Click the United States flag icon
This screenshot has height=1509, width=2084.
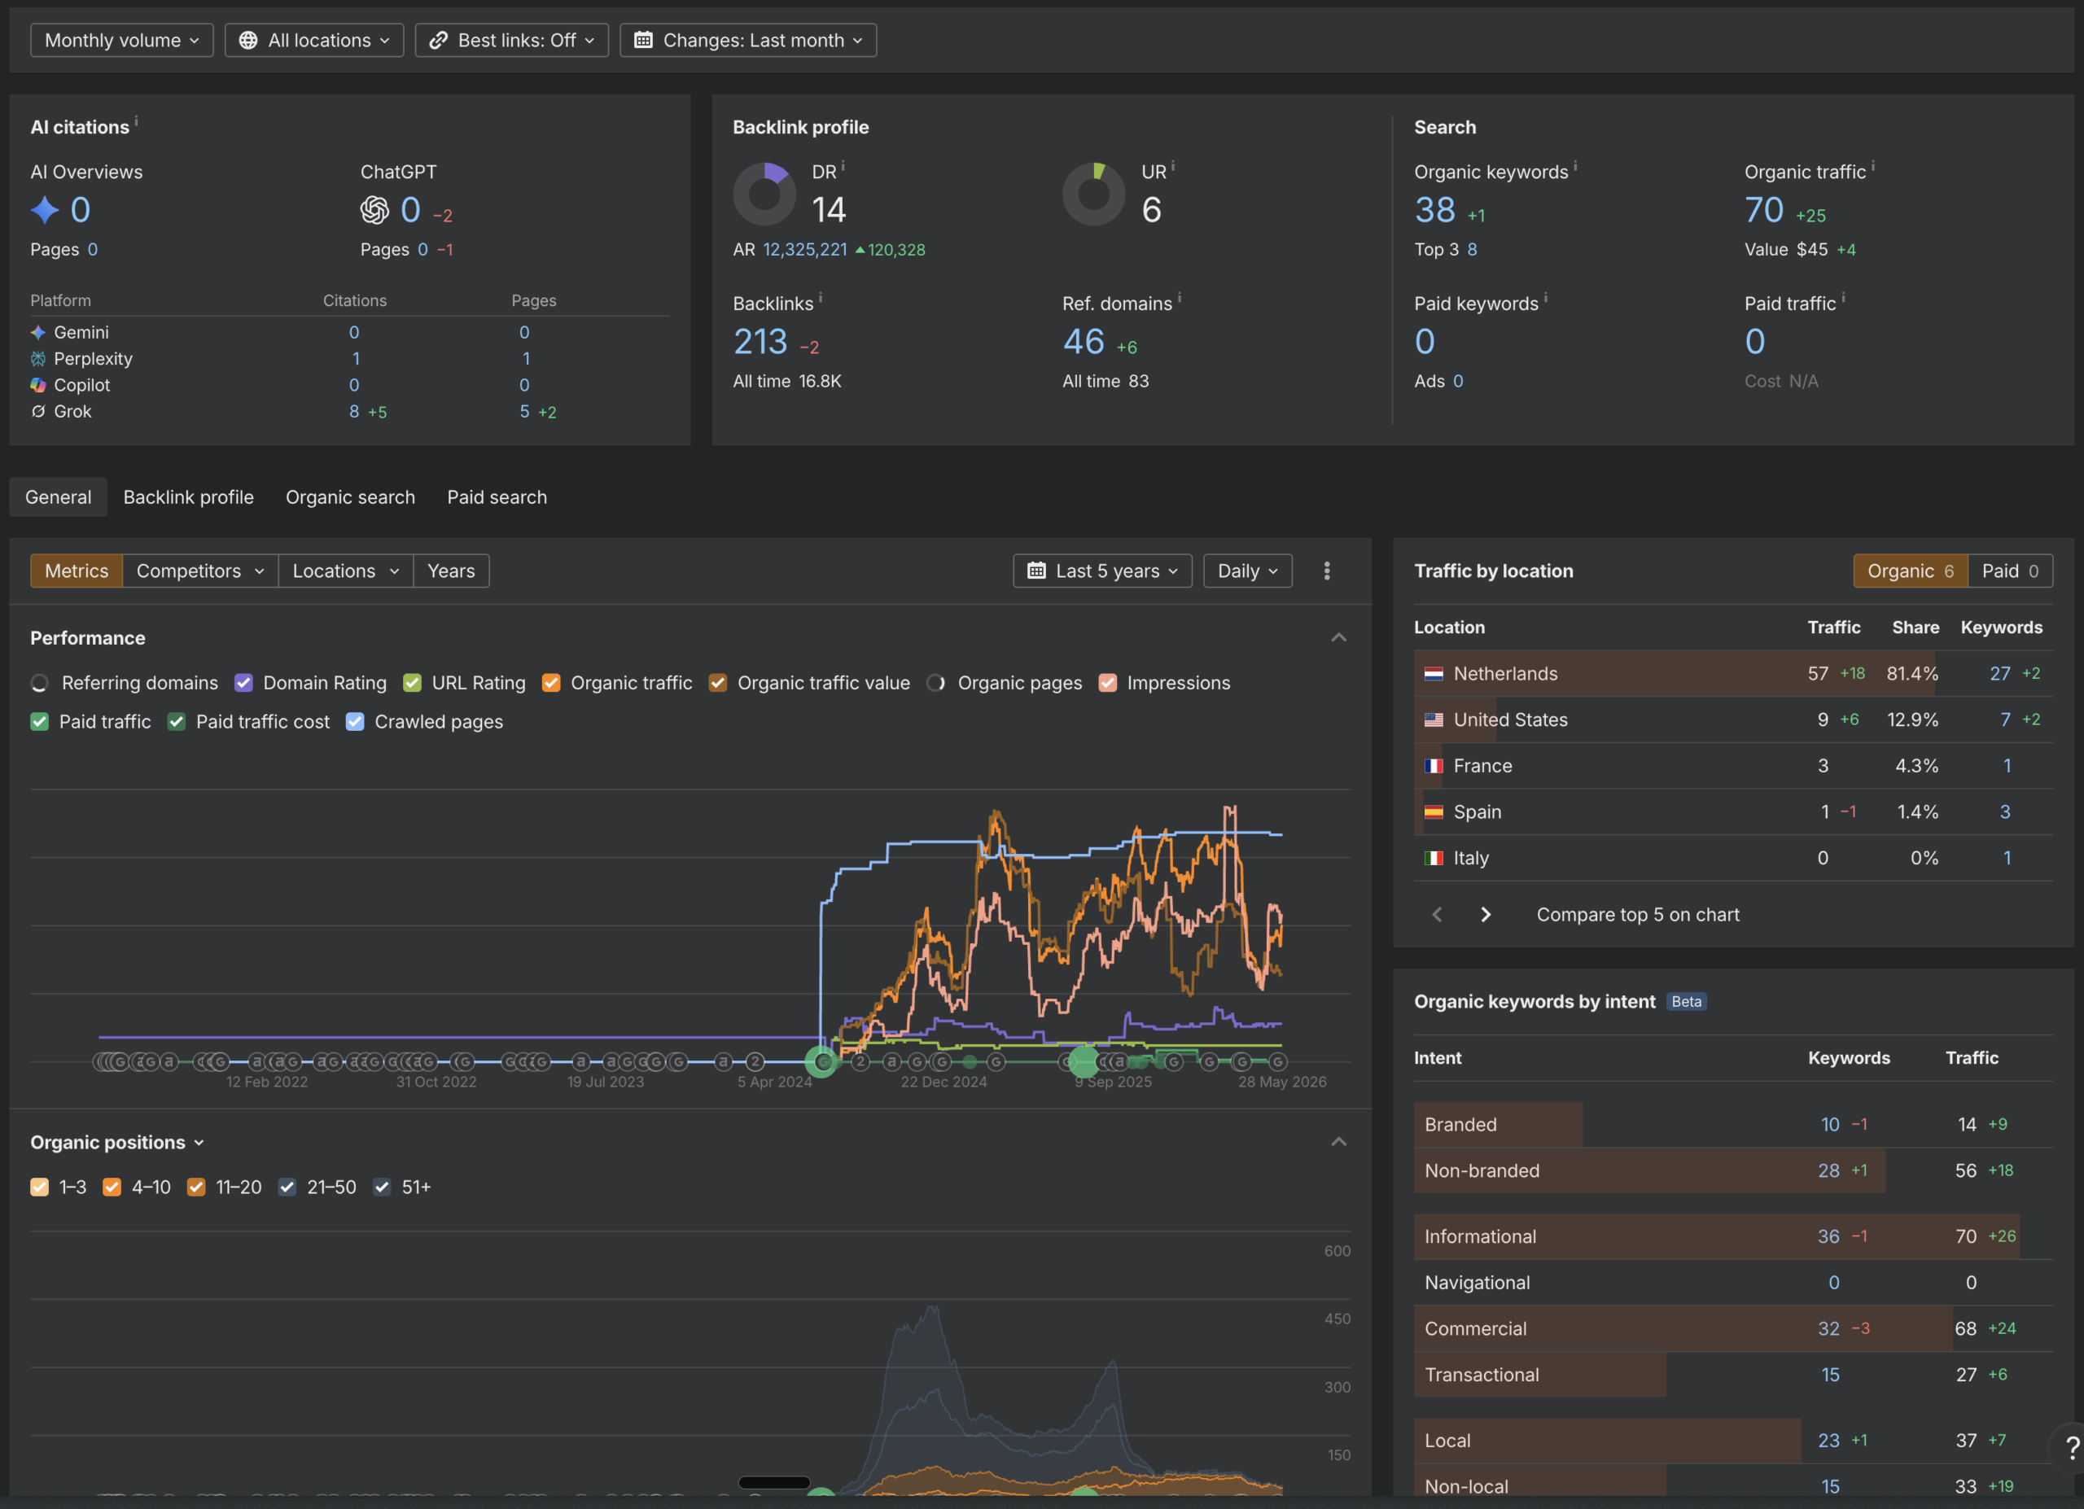coord(1433,720)
